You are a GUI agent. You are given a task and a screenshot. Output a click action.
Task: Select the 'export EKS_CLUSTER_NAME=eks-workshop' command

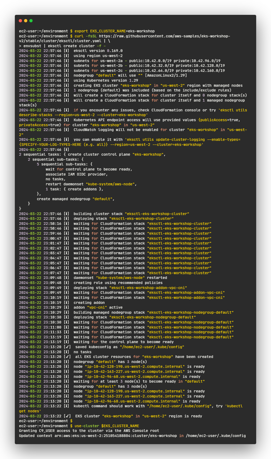(x=115, y=31)
